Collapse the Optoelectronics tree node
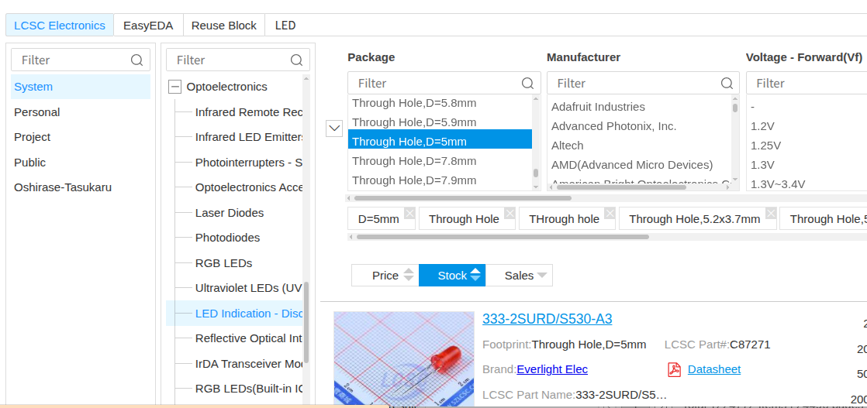 174,87
